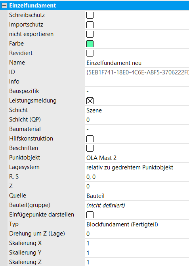Toggle the Beschriften checkbox
This screenshot has width=189, height=266.
click(90, 148)
